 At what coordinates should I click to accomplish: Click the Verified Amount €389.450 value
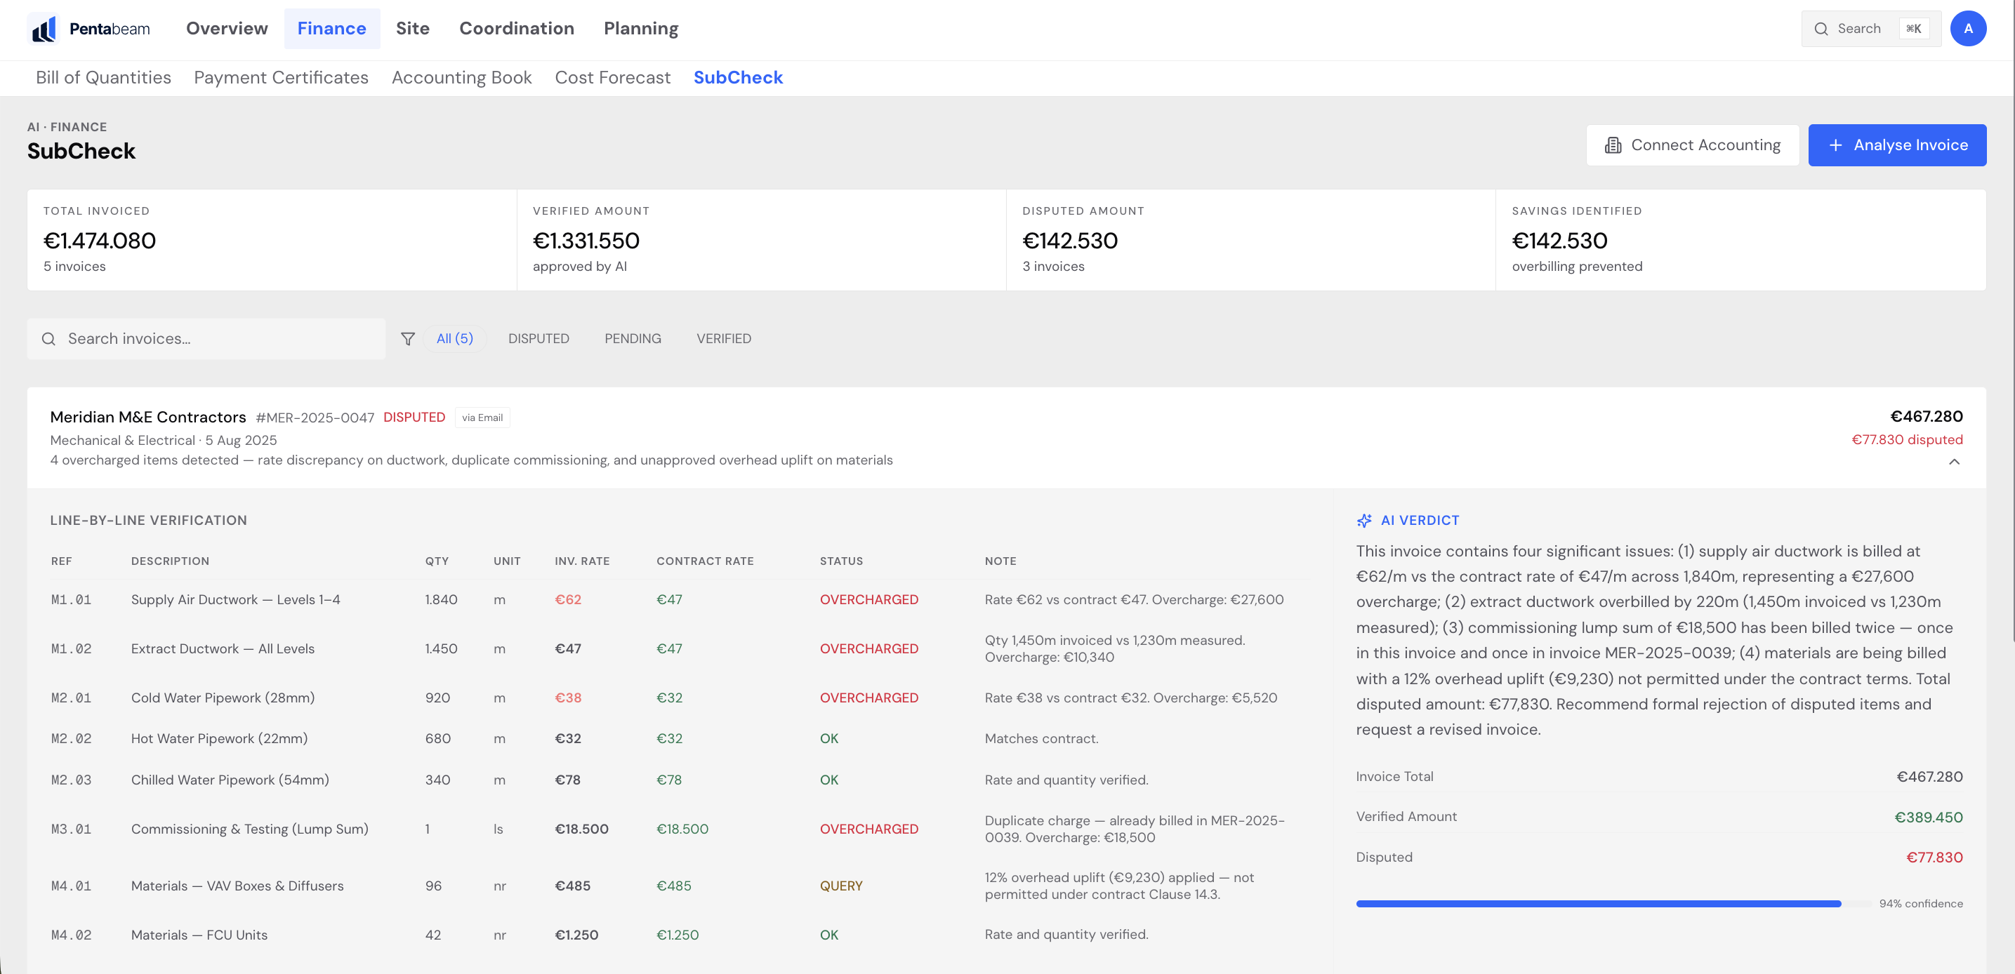coord(1928,817)
